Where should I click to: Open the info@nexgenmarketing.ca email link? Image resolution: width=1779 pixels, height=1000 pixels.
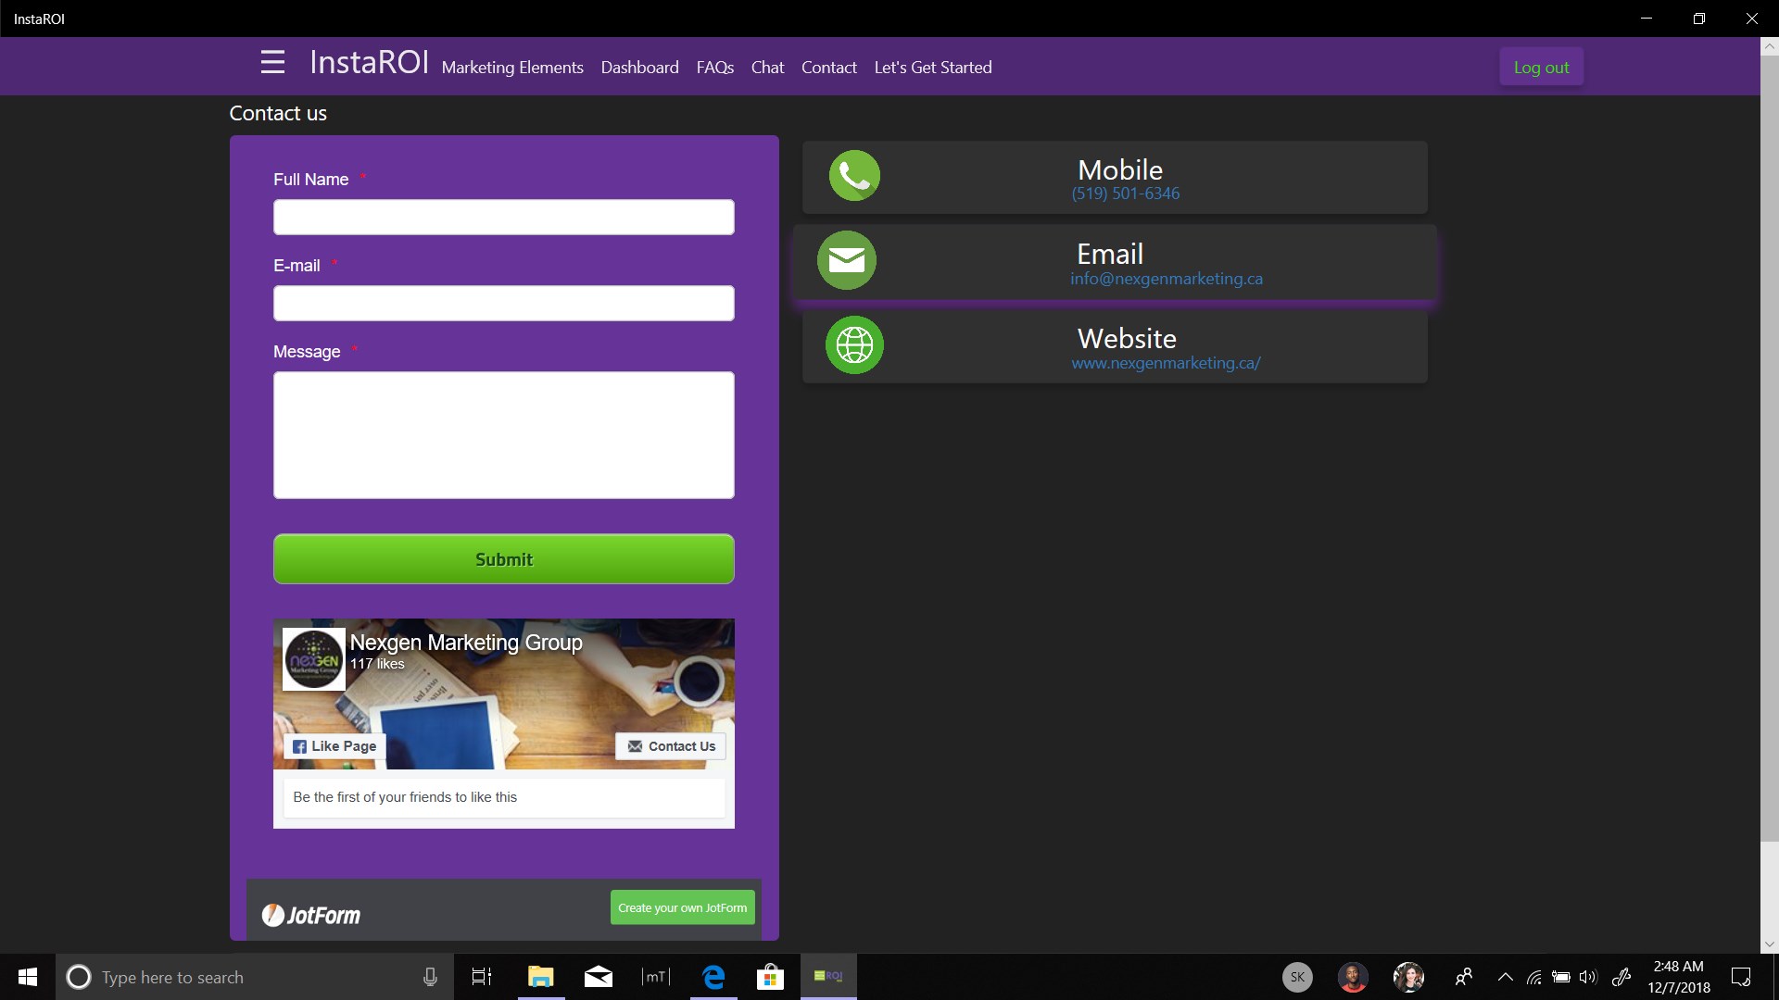coord(1166,279)
